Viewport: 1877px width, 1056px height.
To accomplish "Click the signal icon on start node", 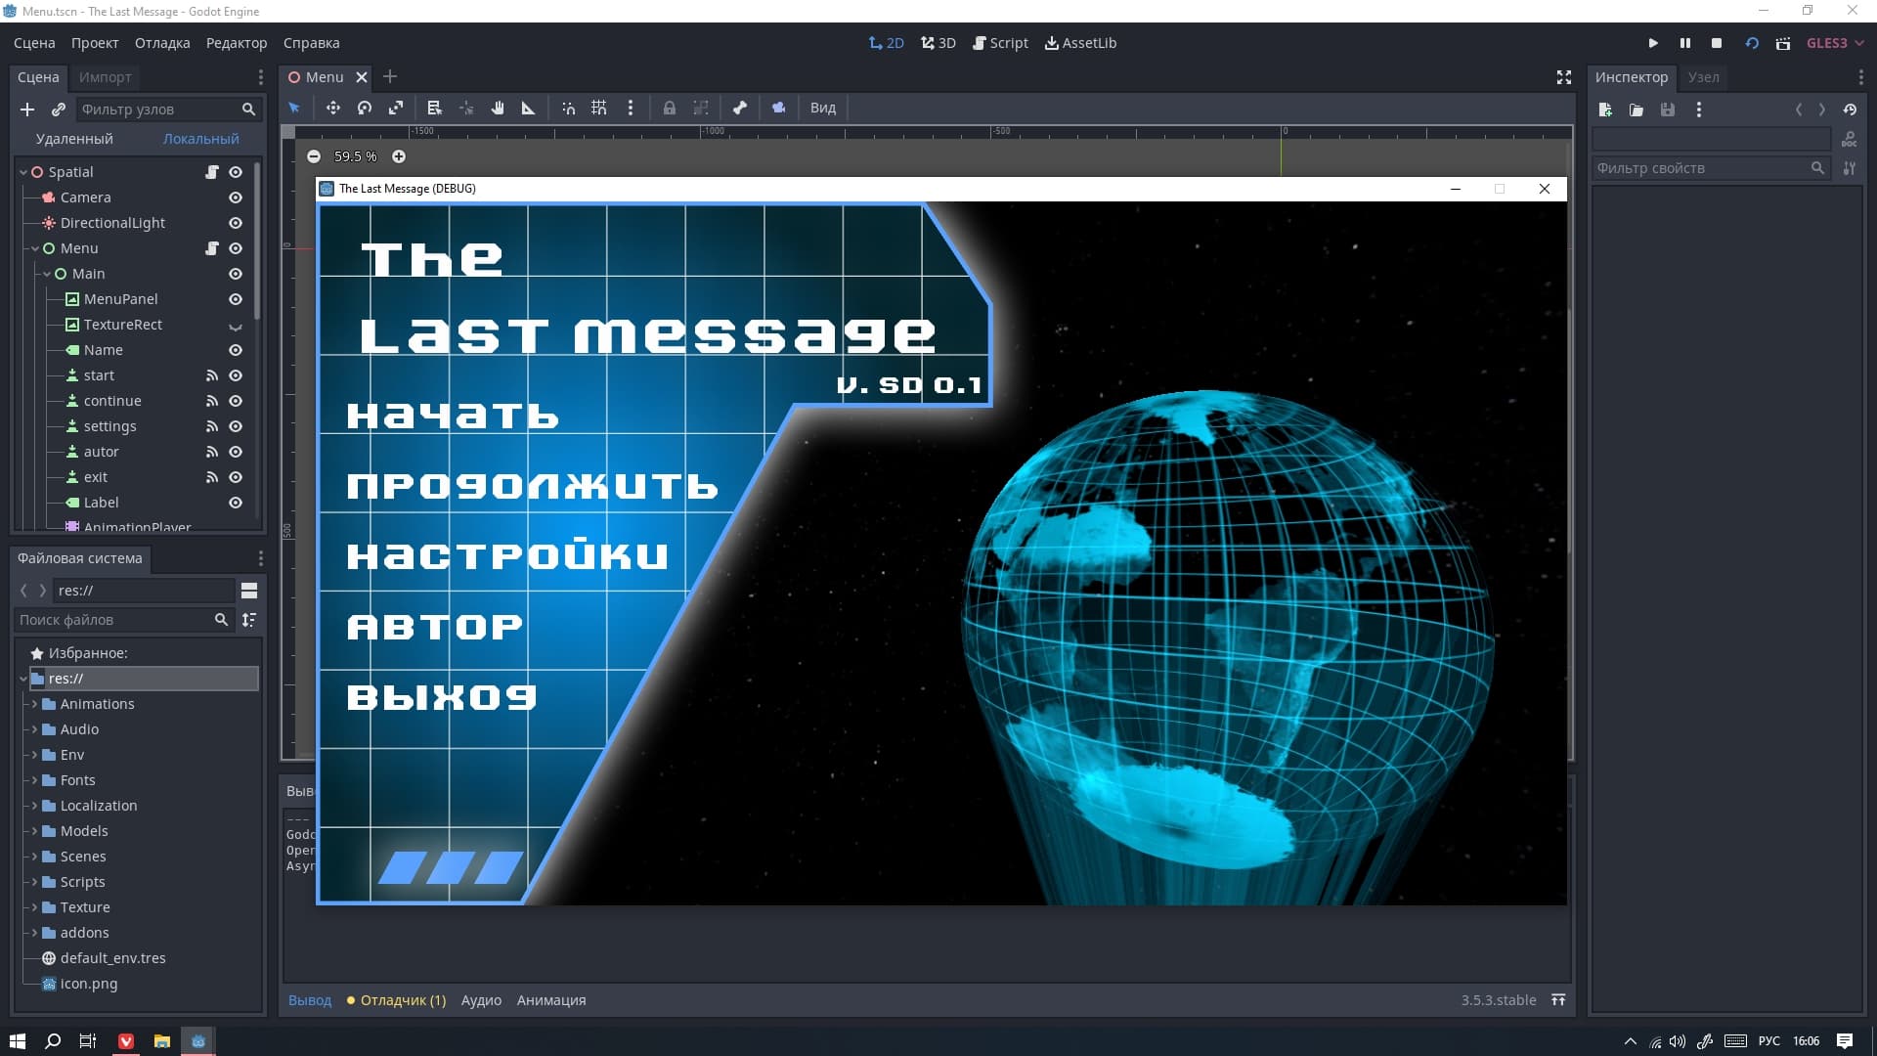I will click(211, 375).
